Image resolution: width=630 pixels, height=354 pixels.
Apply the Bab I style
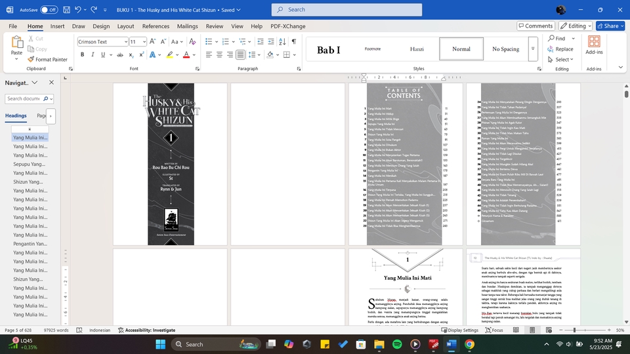(329, 49)
